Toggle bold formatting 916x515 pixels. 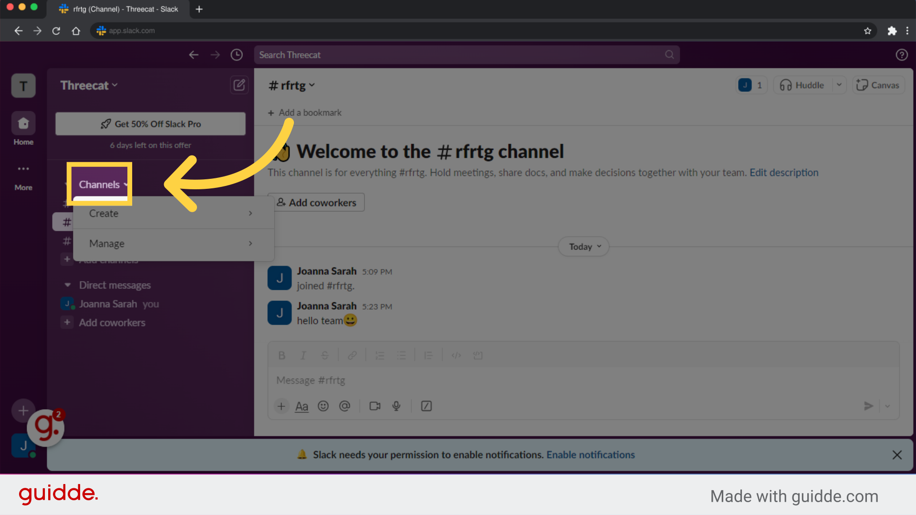coord(281,355)
